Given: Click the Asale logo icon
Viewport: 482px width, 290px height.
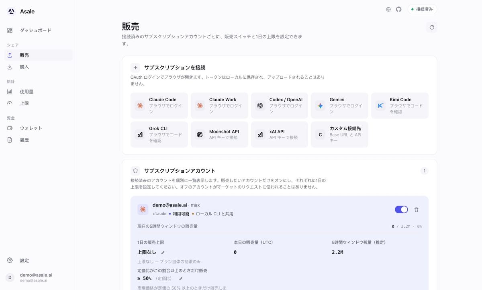Looking at the screenshot, I should (11, 11).
